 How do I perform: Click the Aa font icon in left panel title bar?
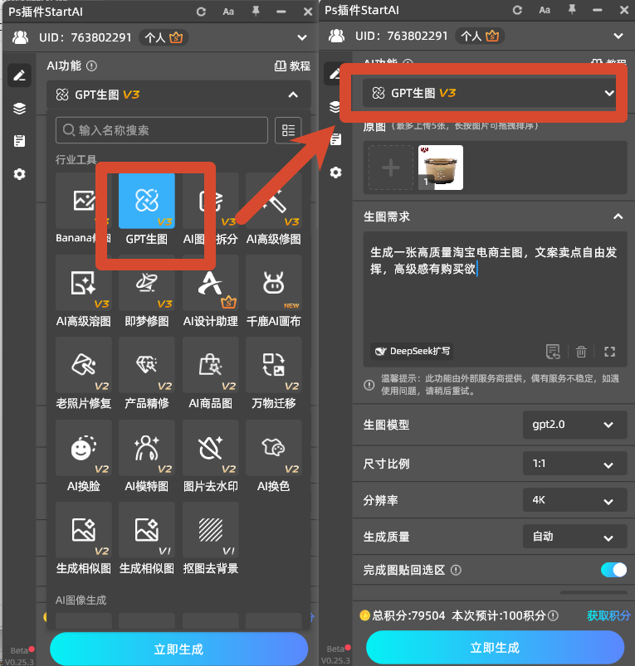228,12
